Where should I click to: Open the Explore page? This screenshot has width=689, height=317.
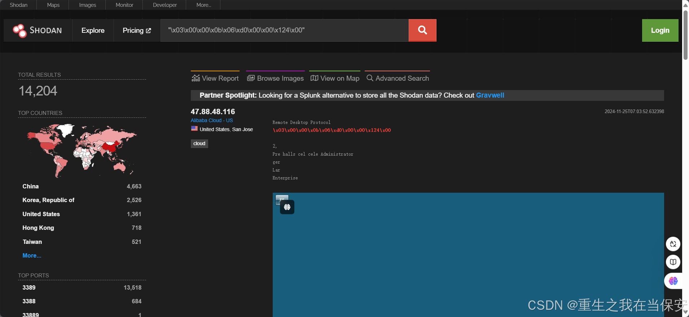coord(93,31)
